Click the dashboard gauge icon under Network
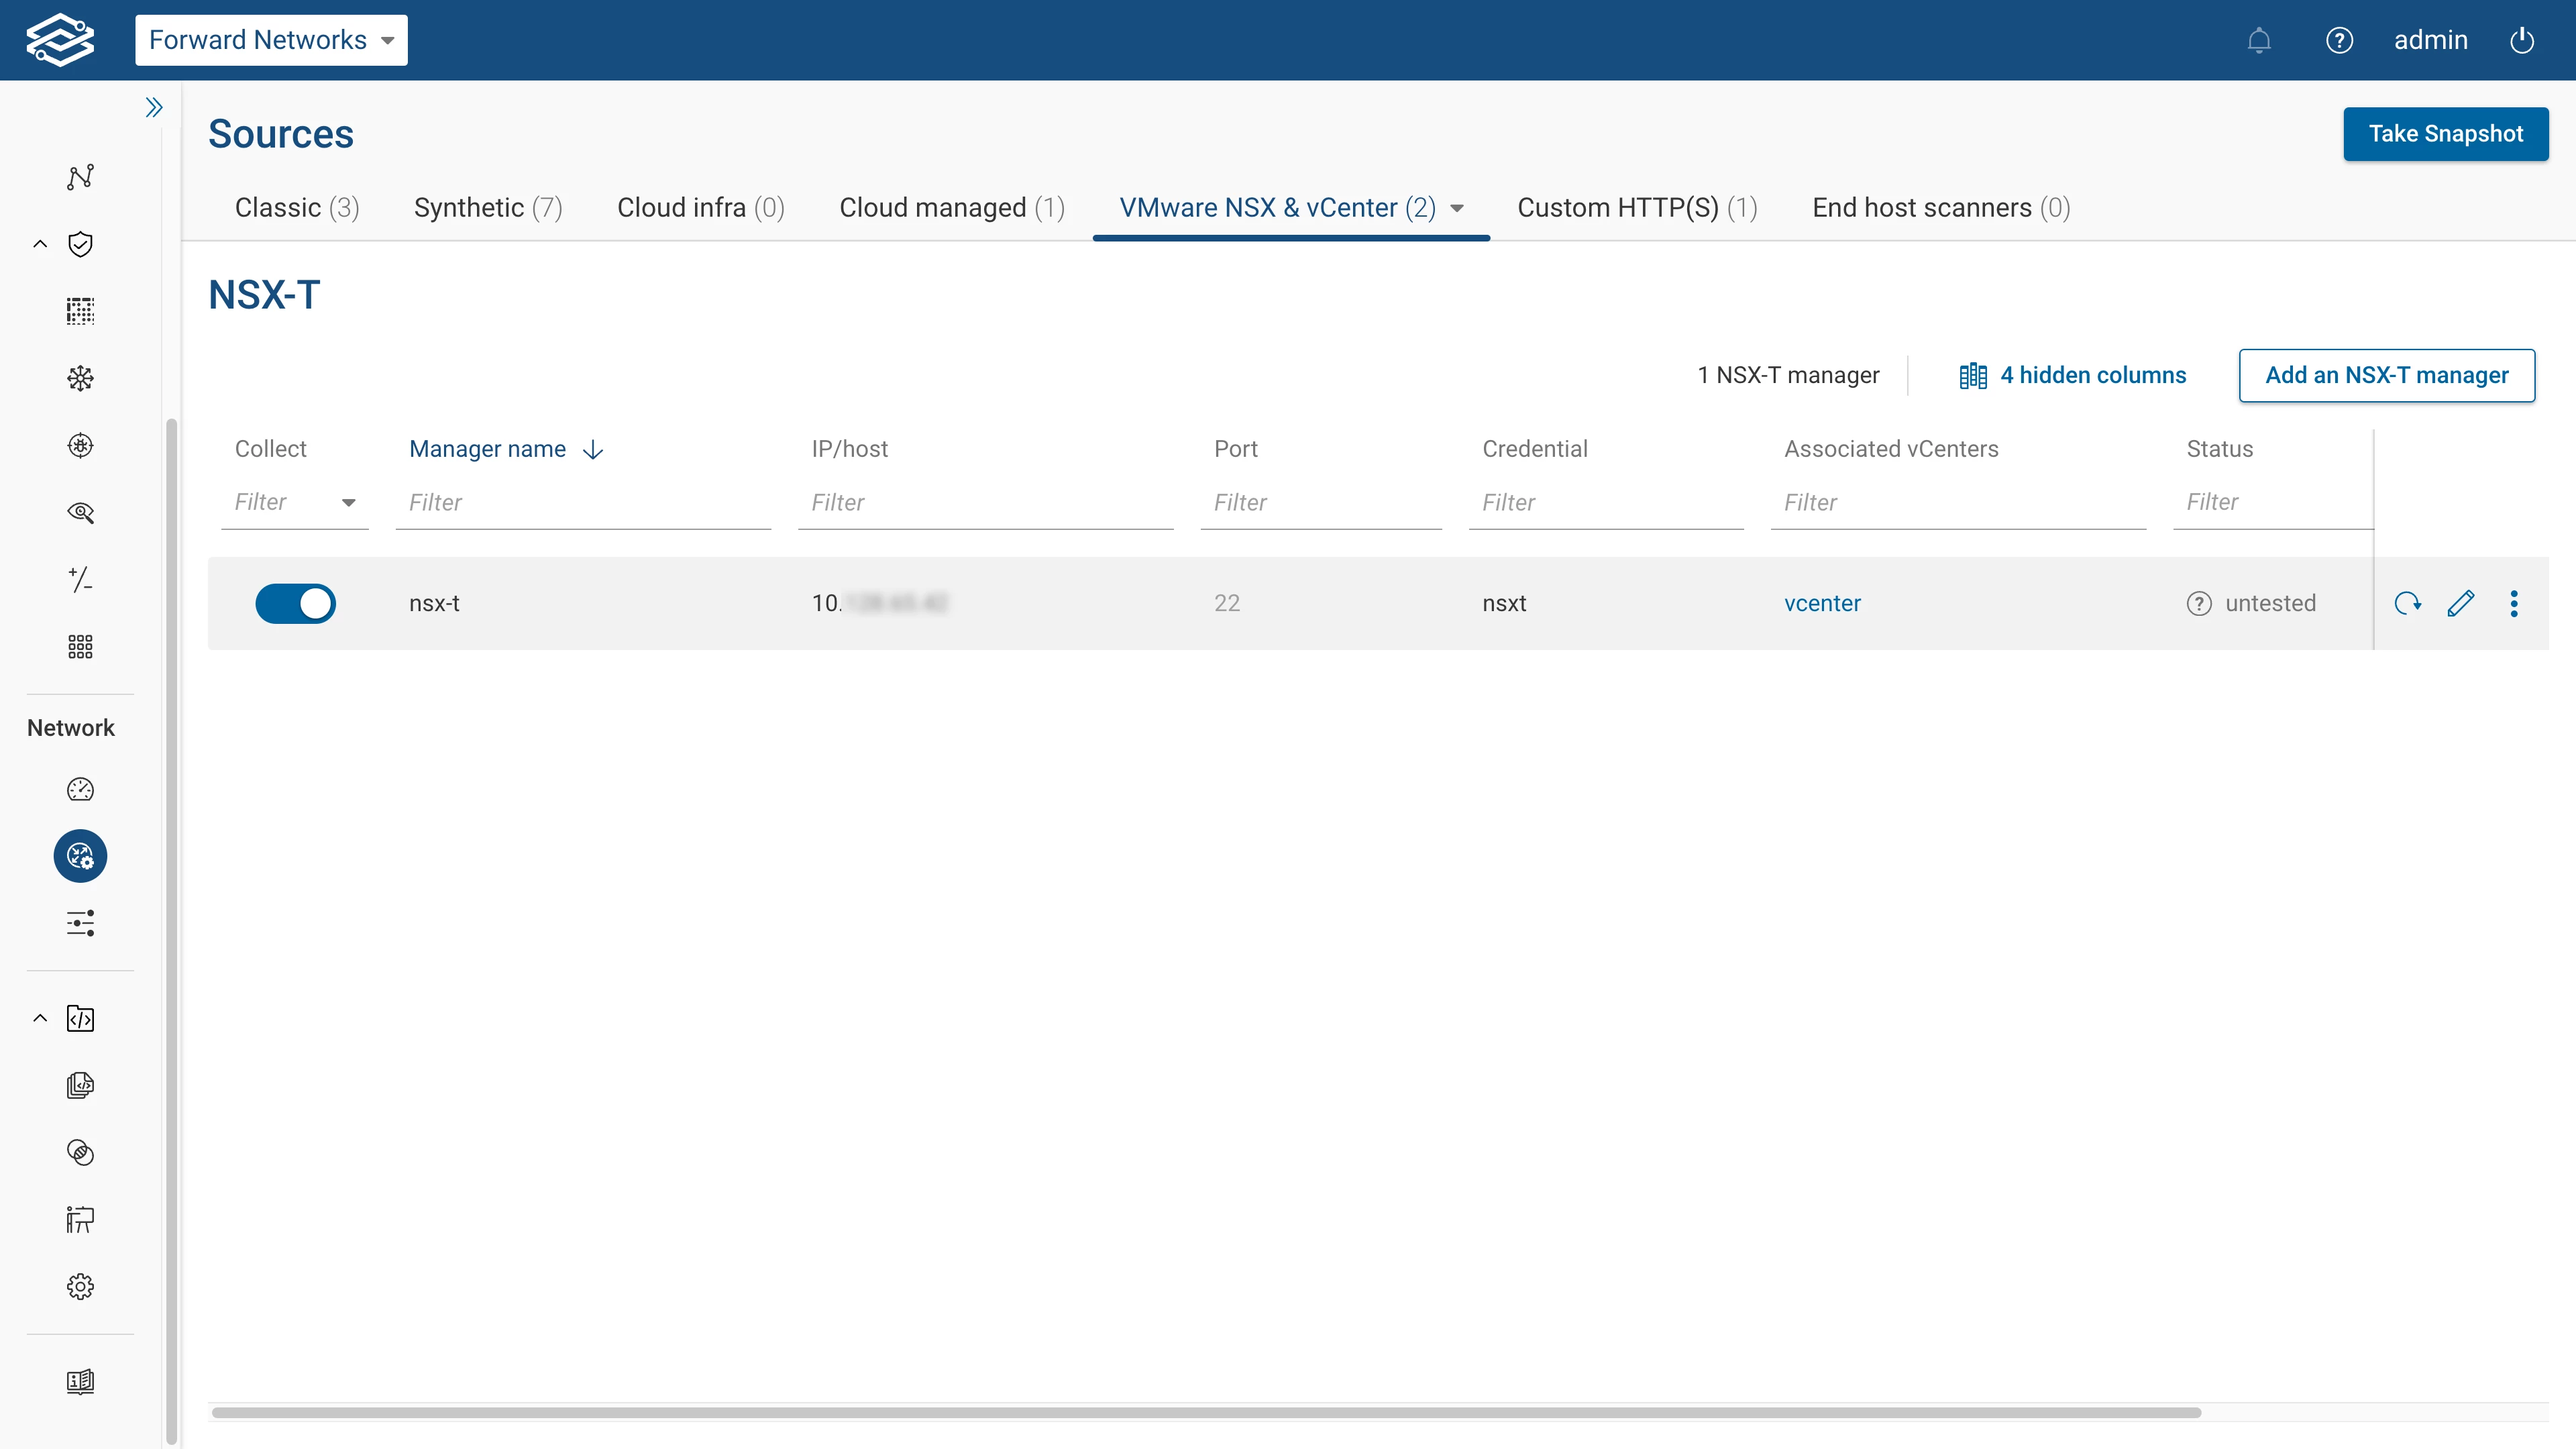 pyautogui.click(x=80, y=789)
